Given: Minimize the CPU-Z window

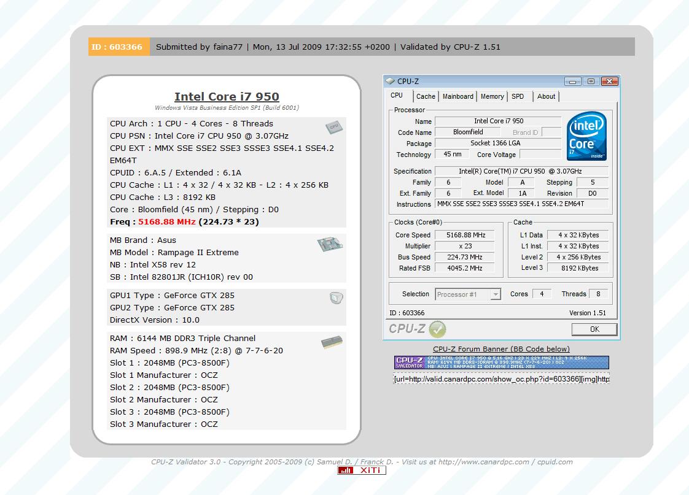Looking at the screenshot, I should pos(572,81).
